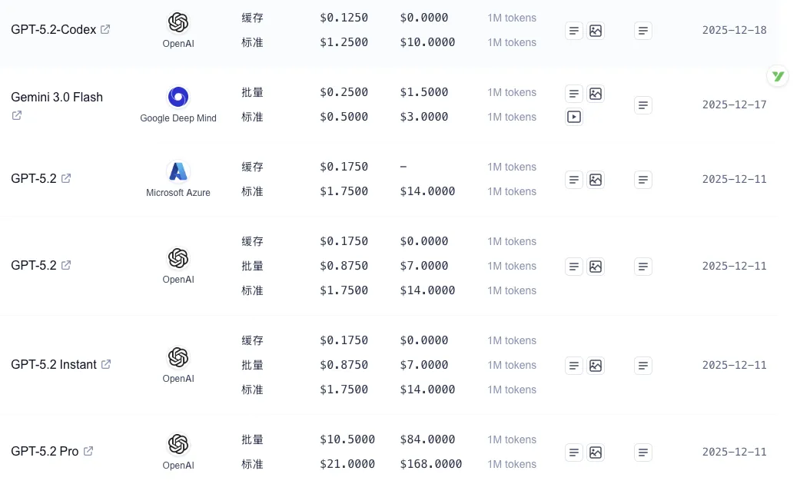Open GPT-5.2-Codex external link icon
The height and width of the screenshot is (484, 800).
(105, 29)
